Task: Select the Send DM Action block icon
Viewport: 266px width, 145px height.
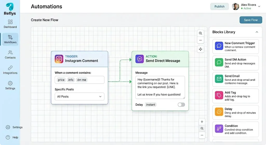Action: coord(219,62)
